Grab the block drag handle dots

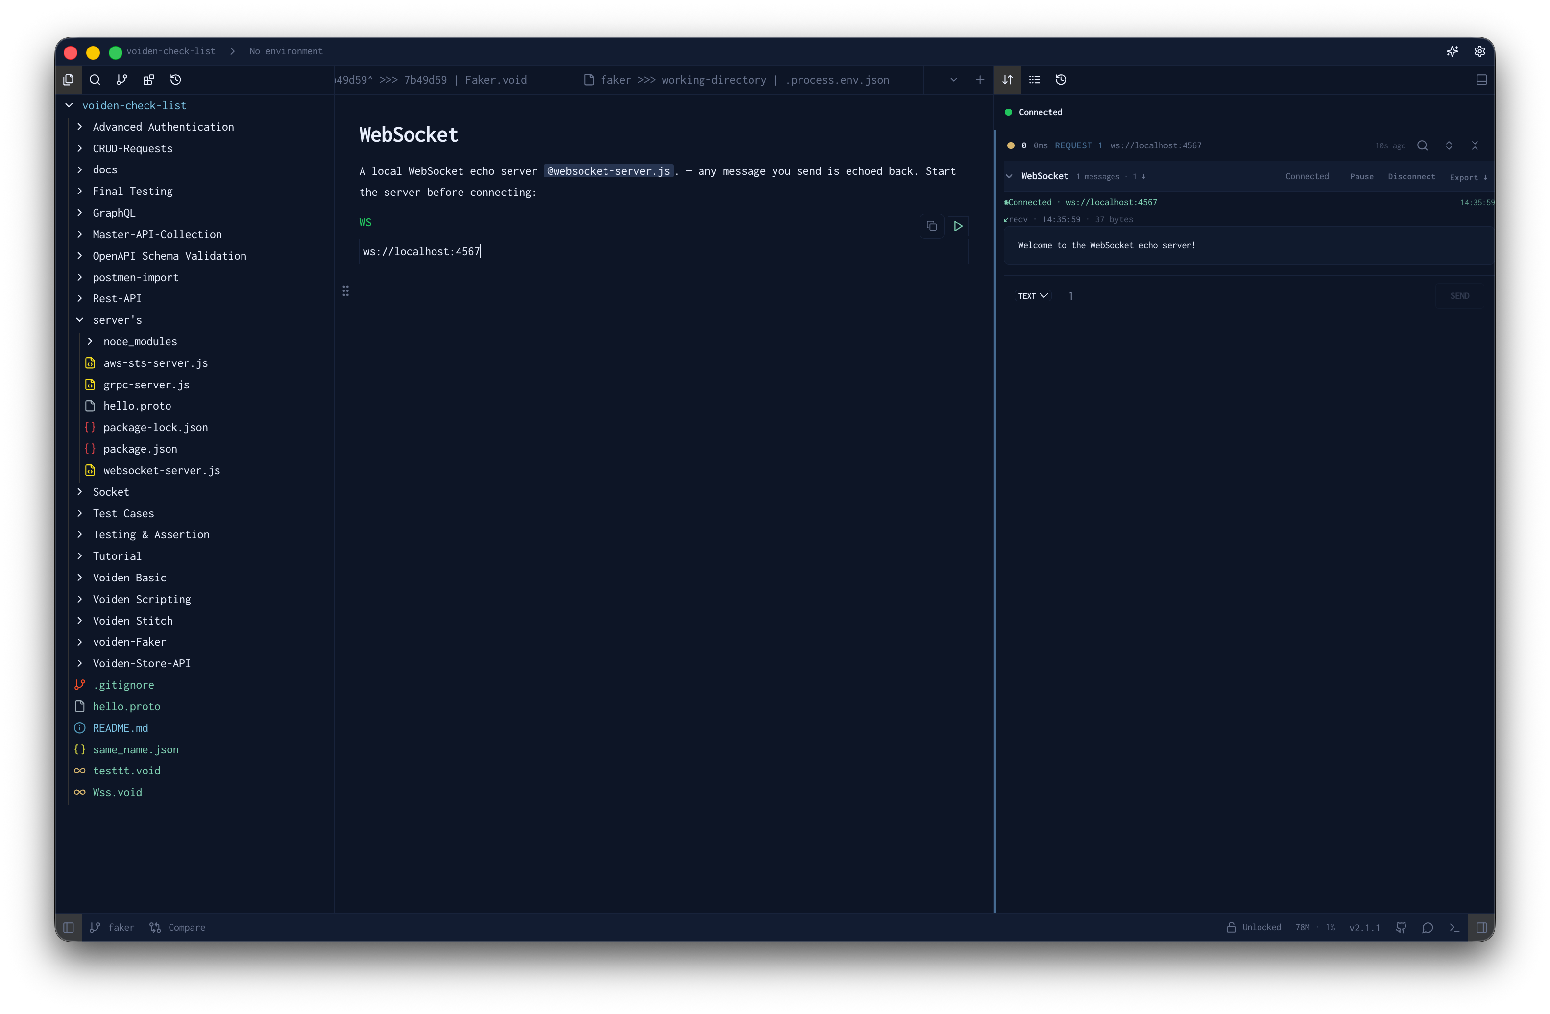(x=346, y=291)
